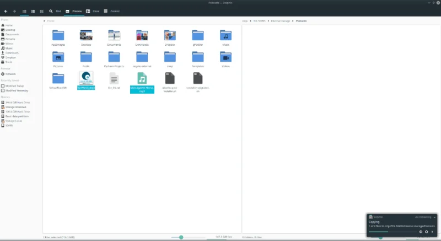Open Videos in the Places sidebar
The height and width of the screenshot is (241, 441).
pyautogui.click(x=7, y=44)
